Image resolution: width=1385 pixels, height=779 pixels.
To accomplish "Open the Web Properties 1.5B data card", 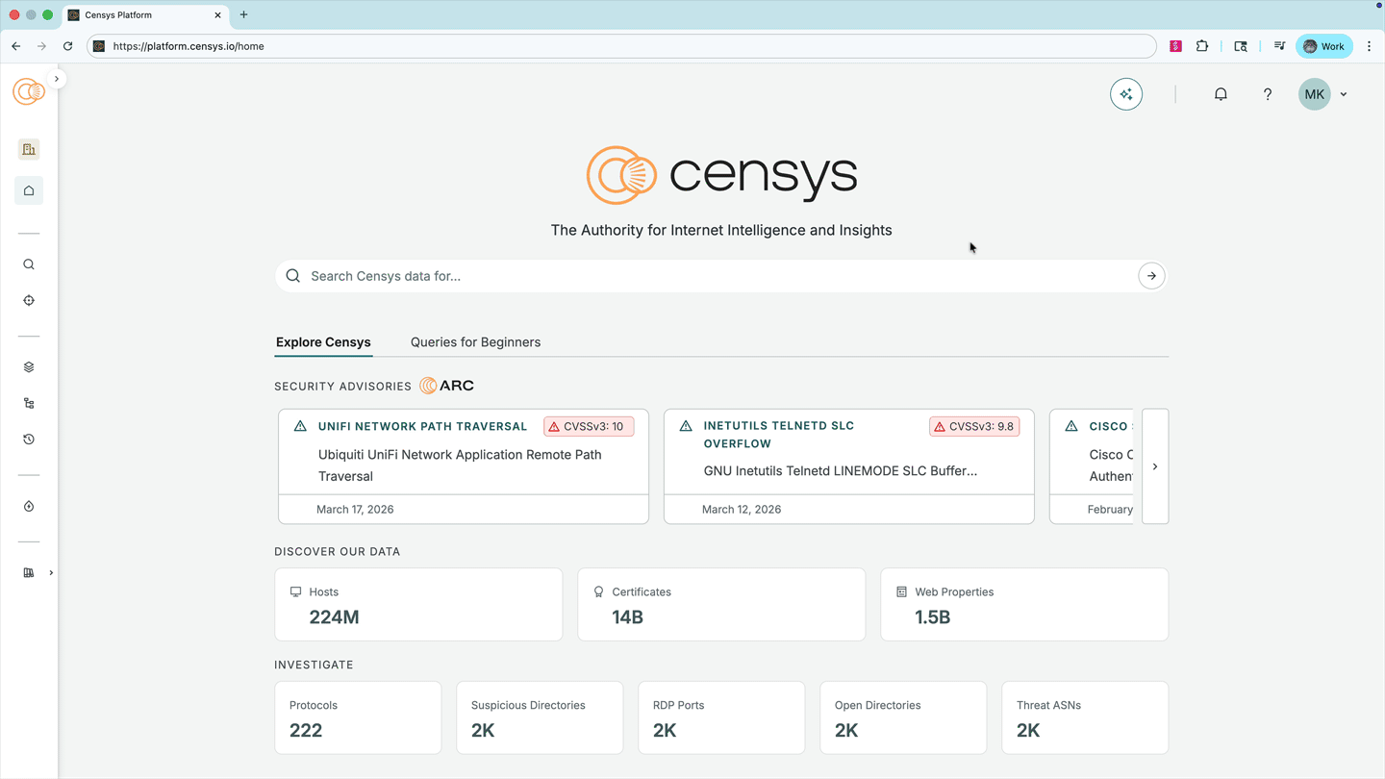I will pyautogui.click(x=1024, y=604).
